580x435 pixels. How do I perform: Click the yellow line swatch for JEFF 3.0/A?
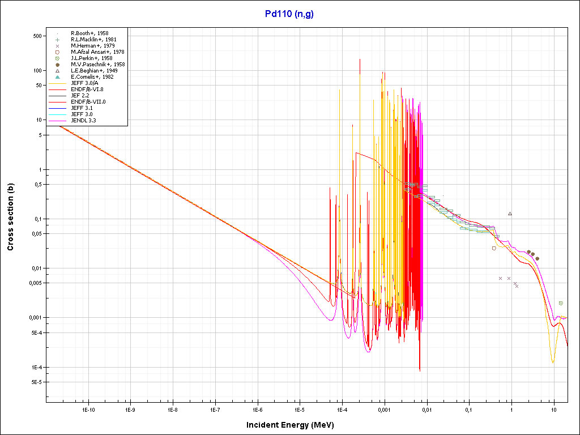[x=58, y=83]
